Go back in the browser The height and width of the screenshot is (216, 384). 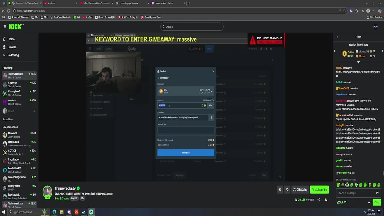3,11
